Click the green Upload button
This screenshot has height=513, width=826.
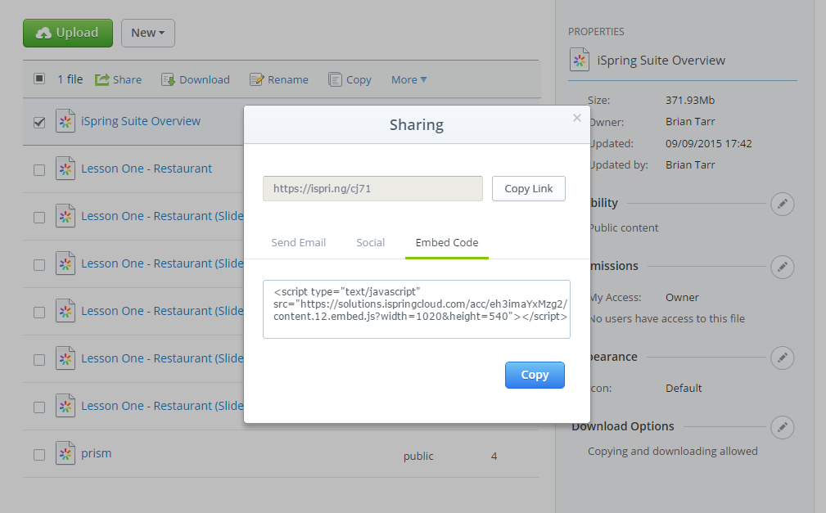68,34
